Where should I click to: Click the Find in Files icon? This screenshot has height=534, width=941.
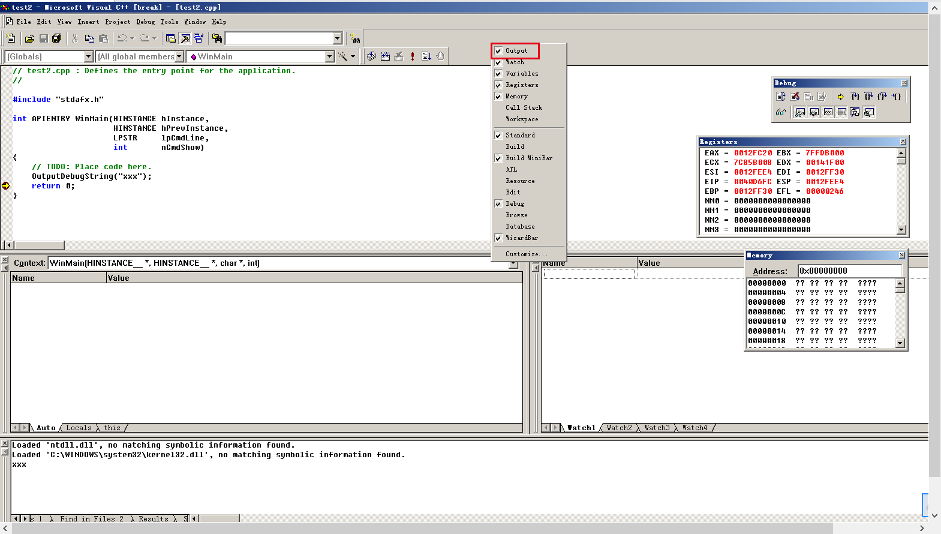pos(217,38)
